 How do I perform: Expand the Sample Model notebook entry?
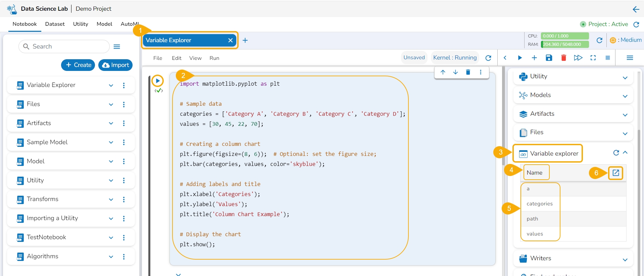(x=111, y=143)
